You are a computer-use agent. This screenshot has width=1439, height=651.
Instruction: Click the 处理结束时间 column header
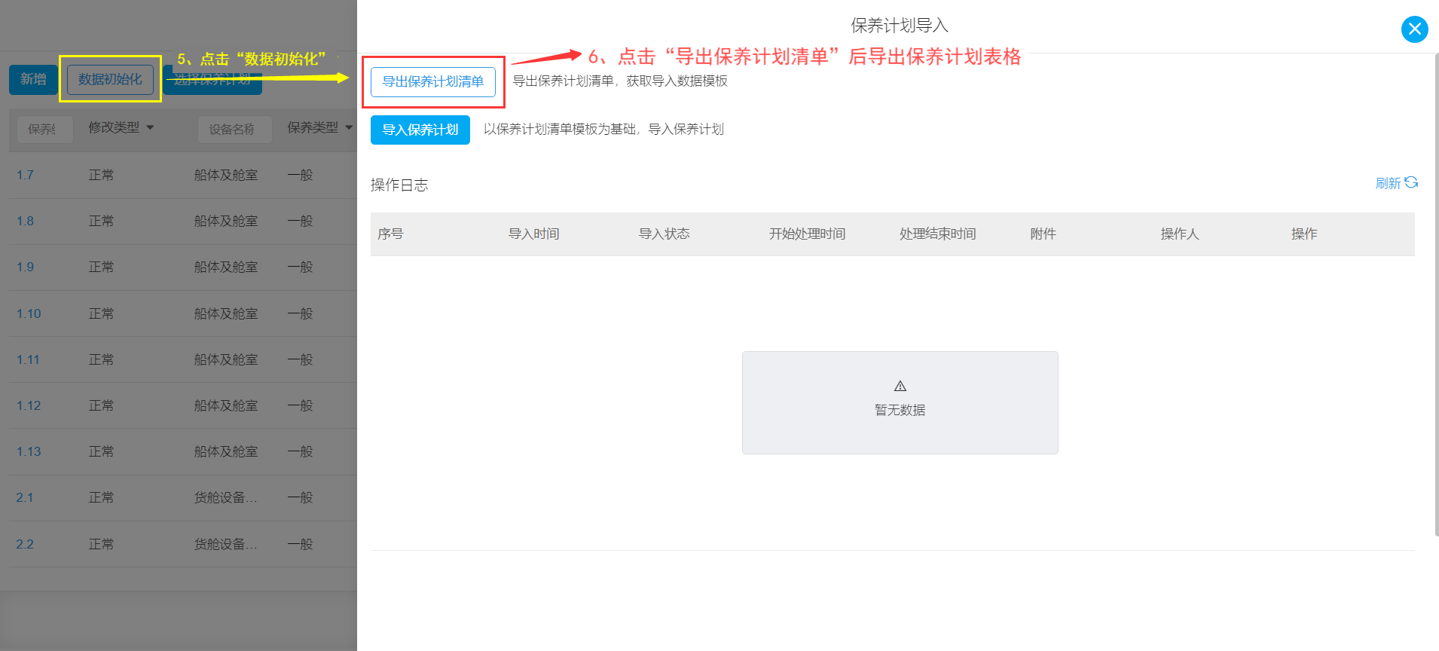937,234
